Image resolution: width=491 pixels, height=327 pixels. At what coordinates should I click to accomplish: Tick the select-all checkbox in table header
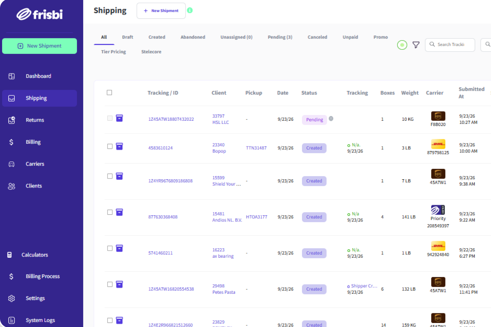[109, 93]
